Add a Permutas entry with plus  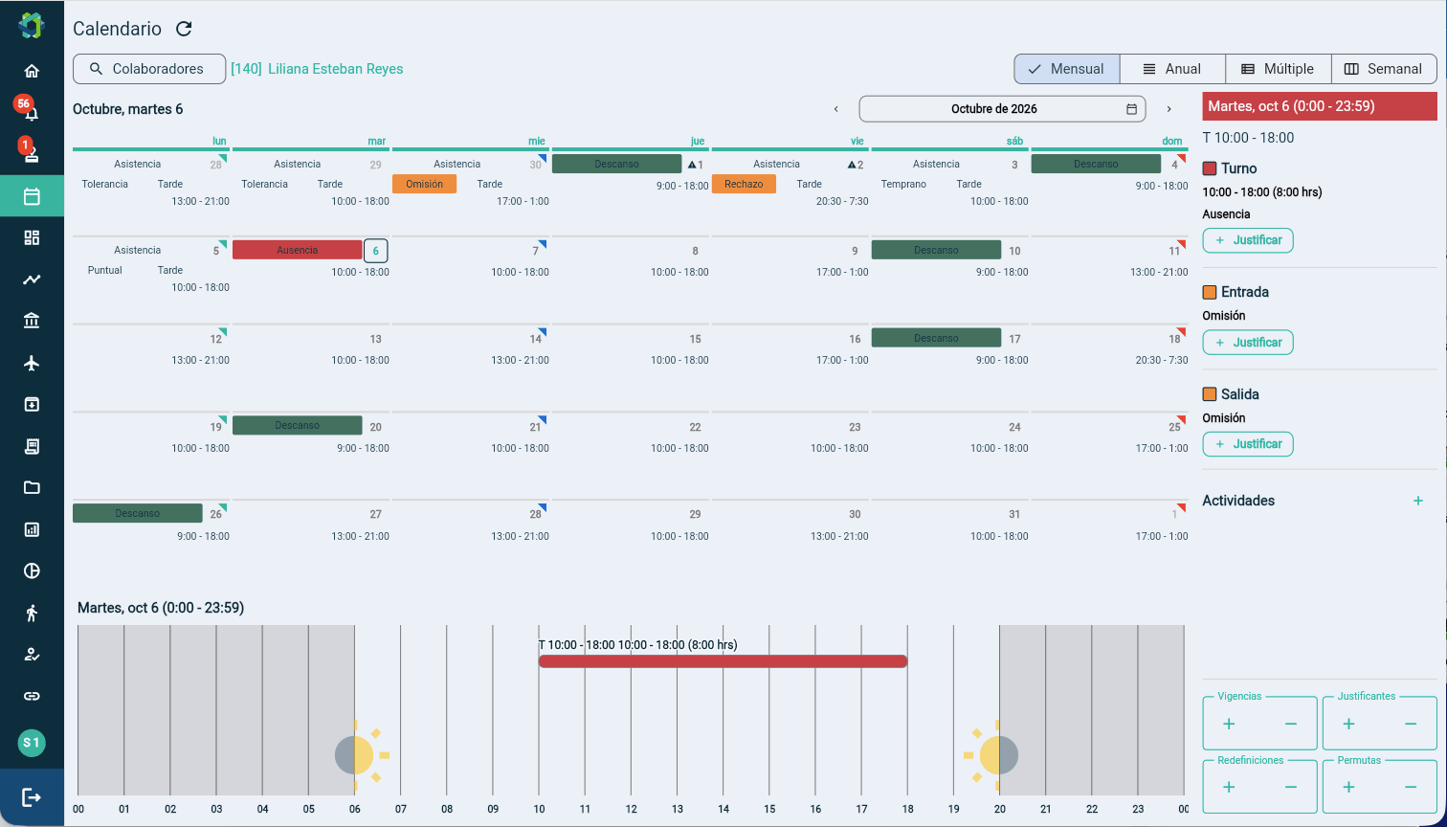pyautogui.click(x=1348, y=787)
